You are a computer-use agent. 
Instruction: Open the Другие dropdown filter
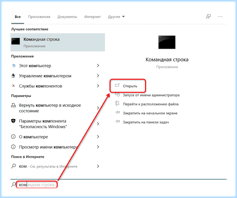116,17
